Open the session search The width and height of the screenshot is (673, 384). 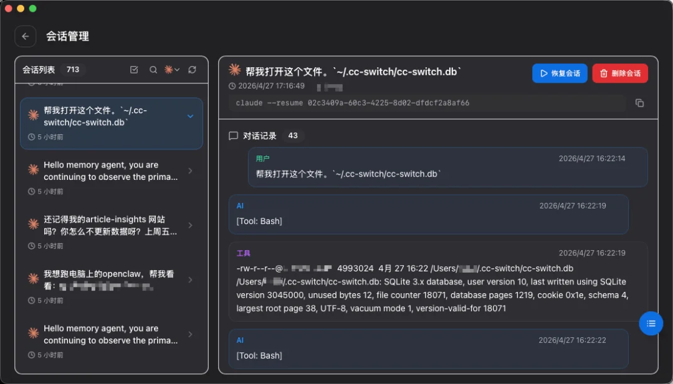(x=153, y=69)
